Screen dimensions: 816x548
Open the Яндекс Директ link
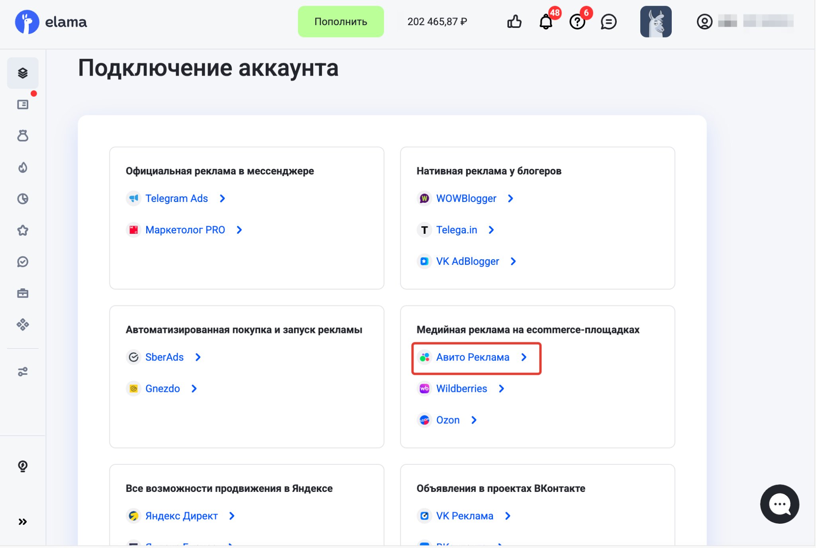182,516
